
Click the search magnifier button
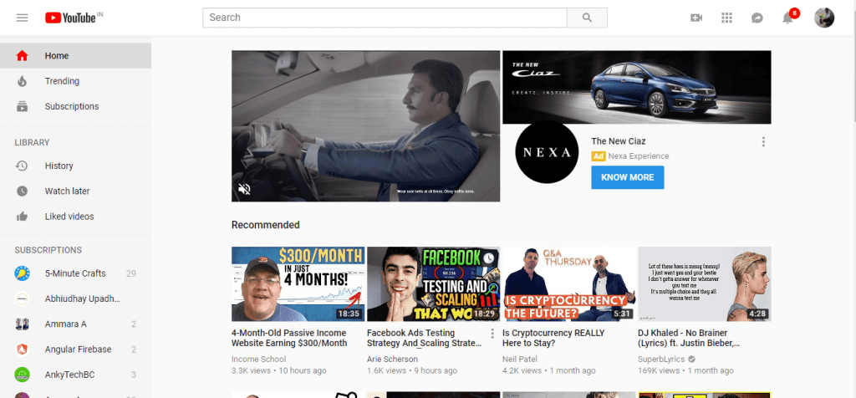click(587, 18)
